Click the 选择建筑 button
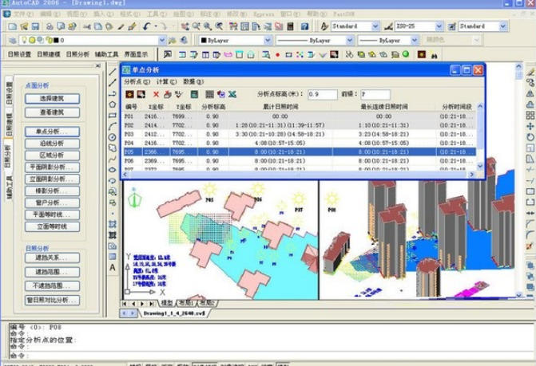 [x=52, y=99]
